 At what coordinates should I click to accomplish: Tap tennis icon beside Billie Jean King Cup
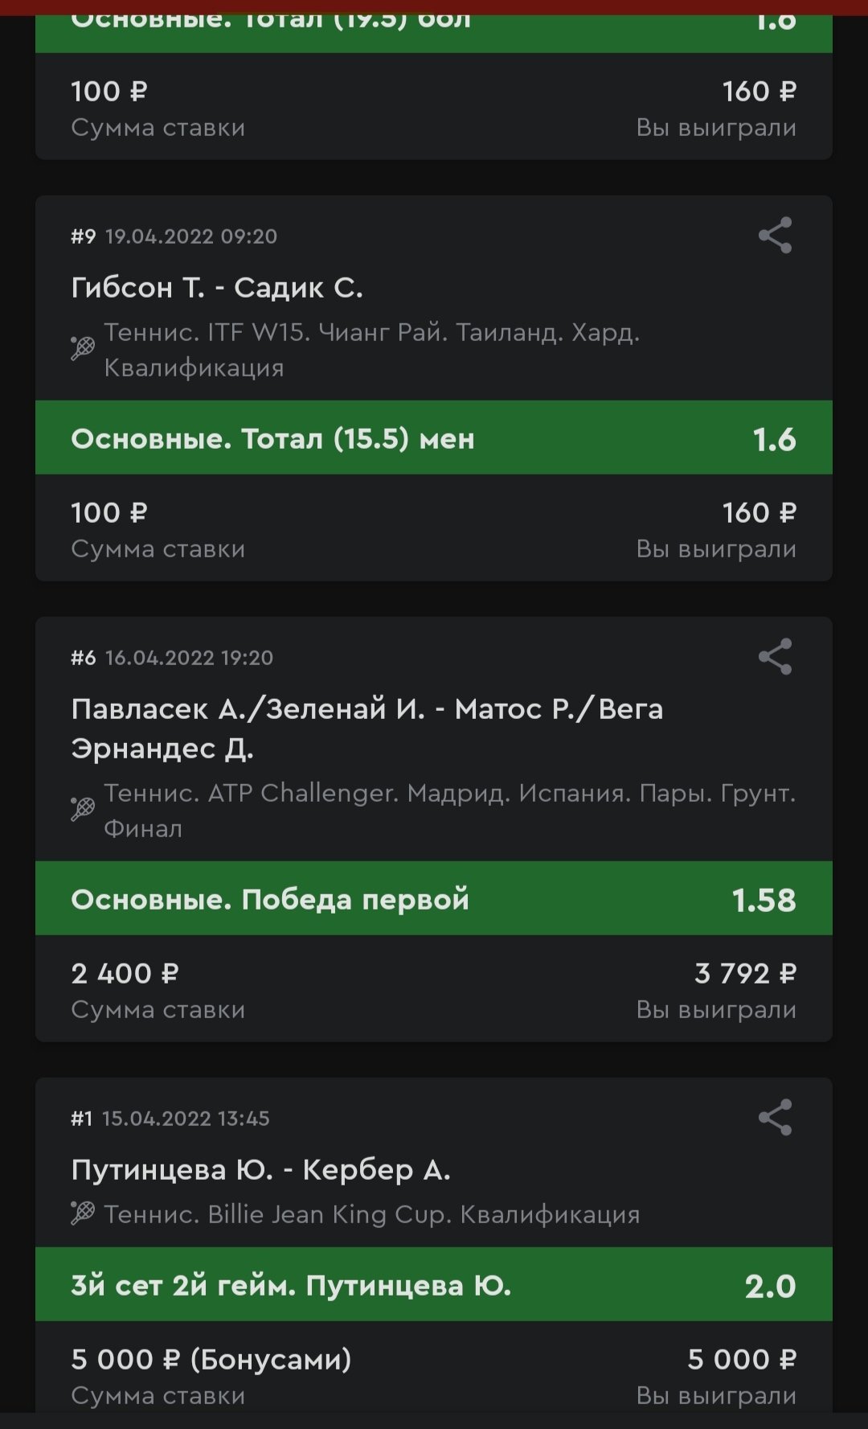pos(83,1213)
